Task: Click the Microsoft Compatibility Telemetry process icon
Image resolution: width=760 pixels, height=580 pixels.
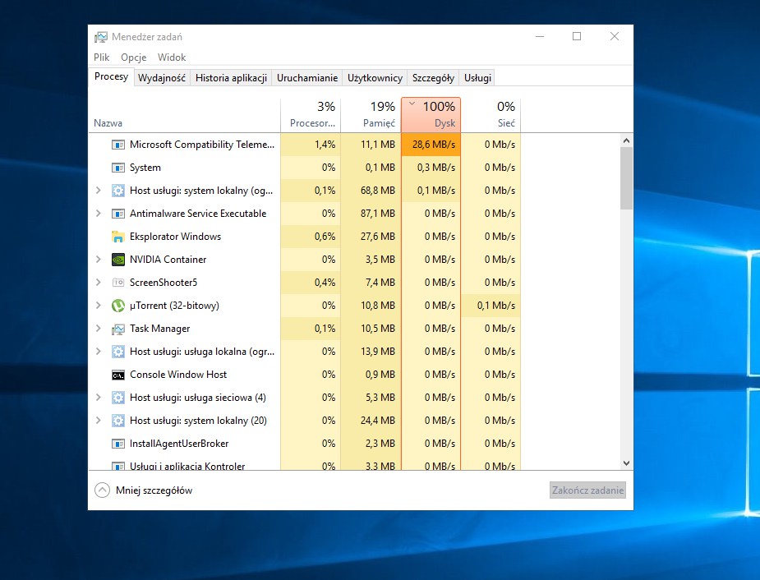Action: [x=117, y=145]
